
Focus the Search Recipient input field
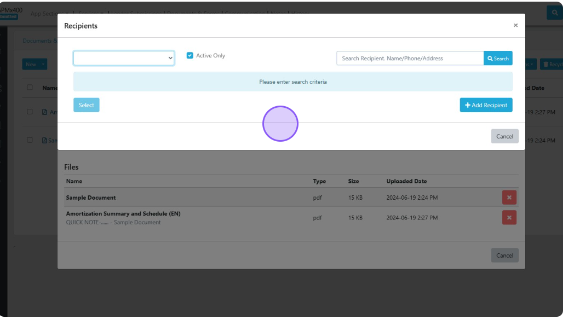410,58
